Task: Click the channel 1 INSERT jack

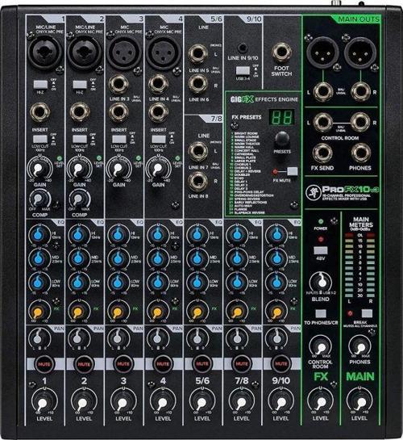Action: (40, 111)
